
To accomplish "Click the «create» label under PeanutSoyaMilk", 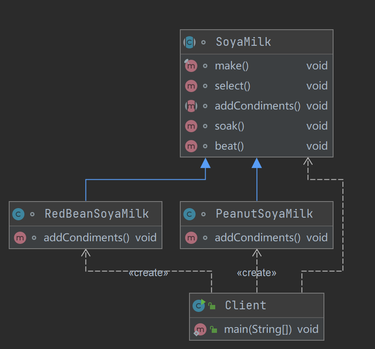I will pyautogui.click(x=257, y=273).
